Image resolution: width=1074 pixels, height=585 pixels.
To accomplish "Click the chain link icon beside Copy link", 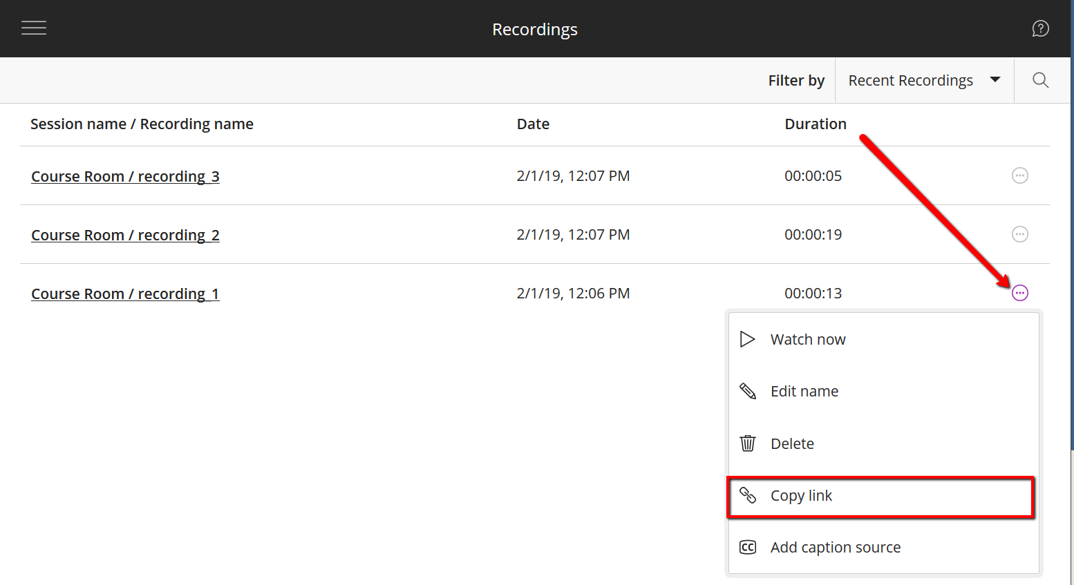I will [x=748, y=495].
